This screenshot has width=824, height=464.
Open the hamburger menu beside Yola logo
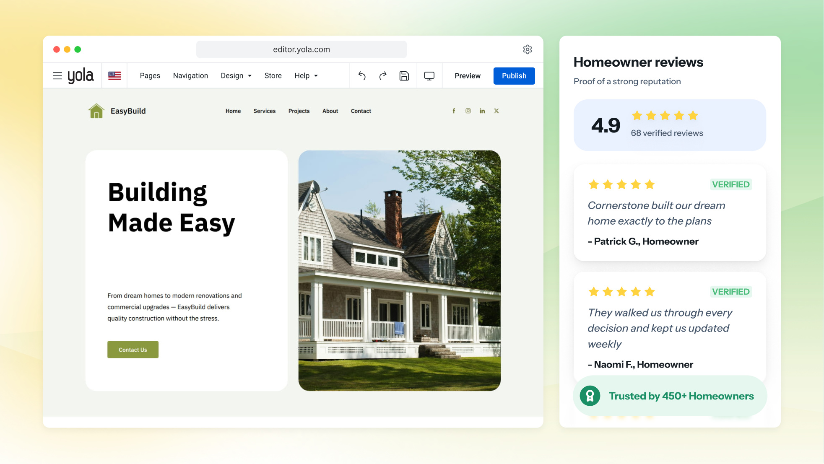click(x=57, y=76)
